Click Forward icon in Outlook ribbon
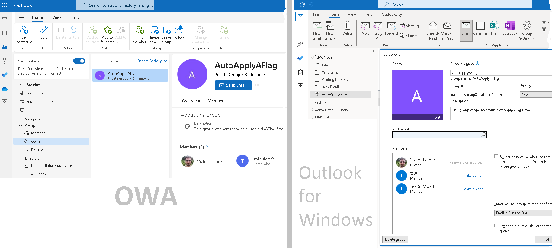Image resolution: width=552 pixels, height=248 pixels. click(x=392, y=26)
